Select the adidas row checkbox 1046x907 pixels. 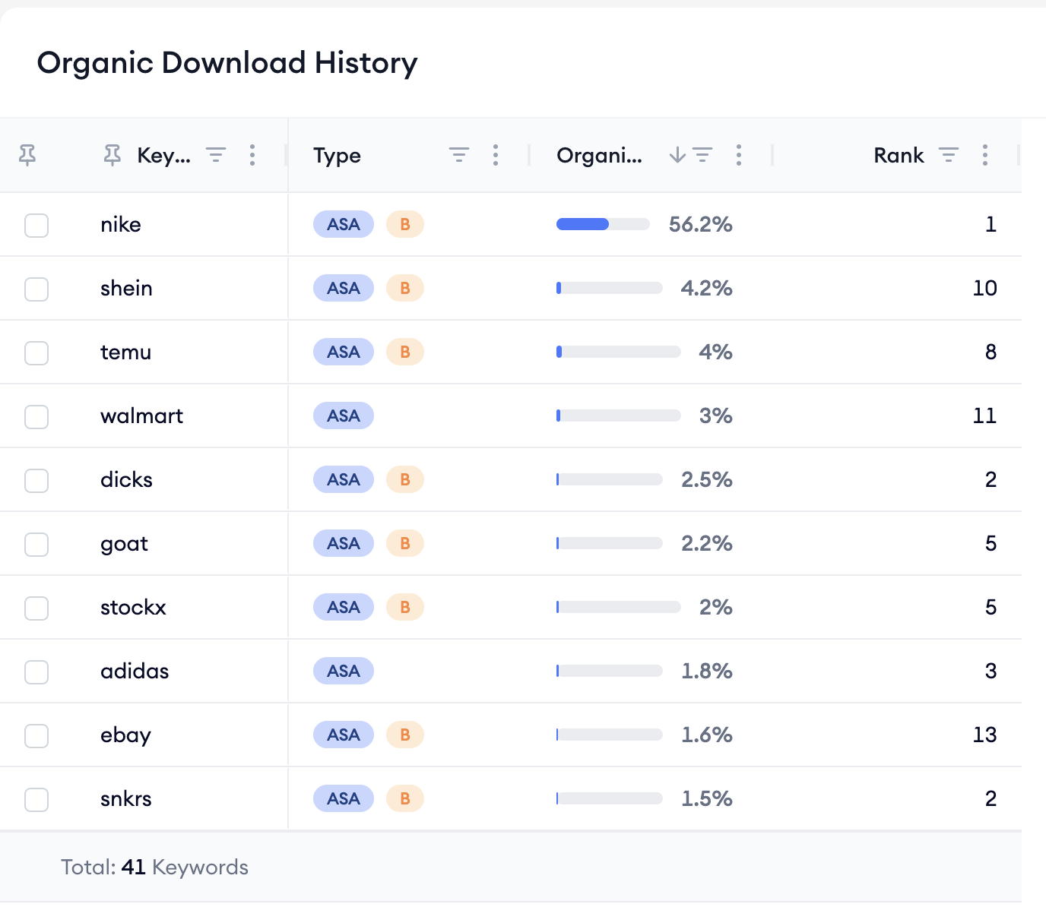tap(36, 672)
